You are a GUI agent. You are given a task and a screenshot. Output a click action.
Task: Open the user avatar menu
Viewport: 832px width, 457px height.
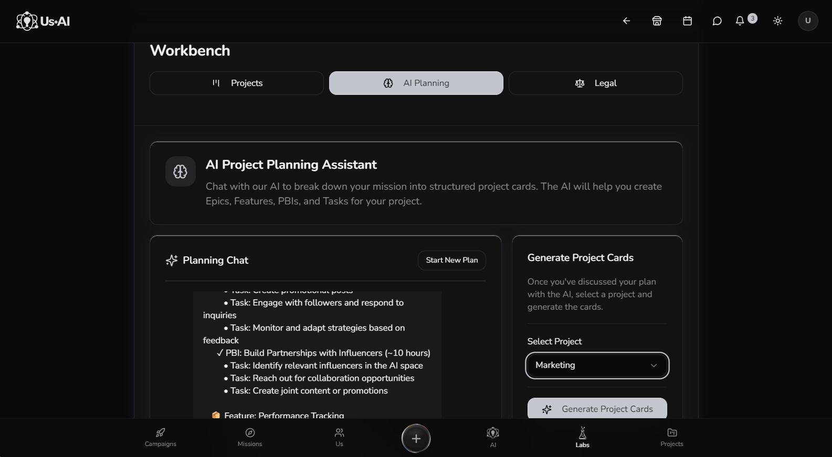coord(807,21)
